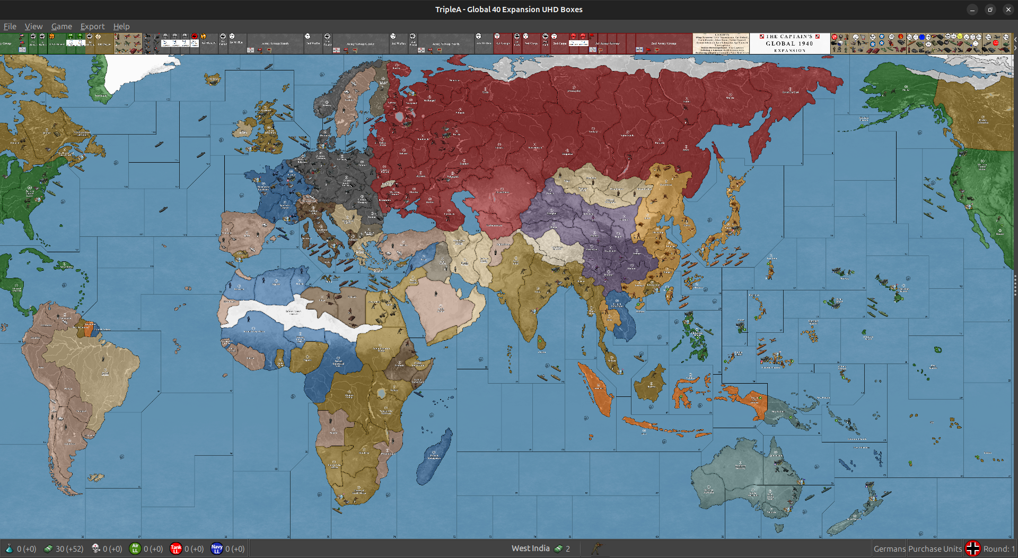Click the West India territory name
This screenshot has width=1018, height=558.
pyautogui.click(x=530, y=548)
